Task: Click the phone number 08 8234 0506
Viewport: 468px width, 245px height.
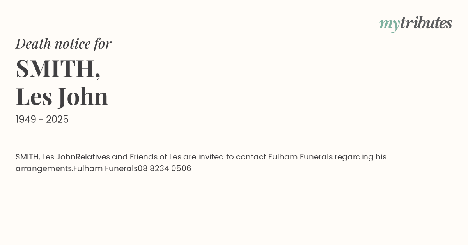Action: [x=165, y=169]
